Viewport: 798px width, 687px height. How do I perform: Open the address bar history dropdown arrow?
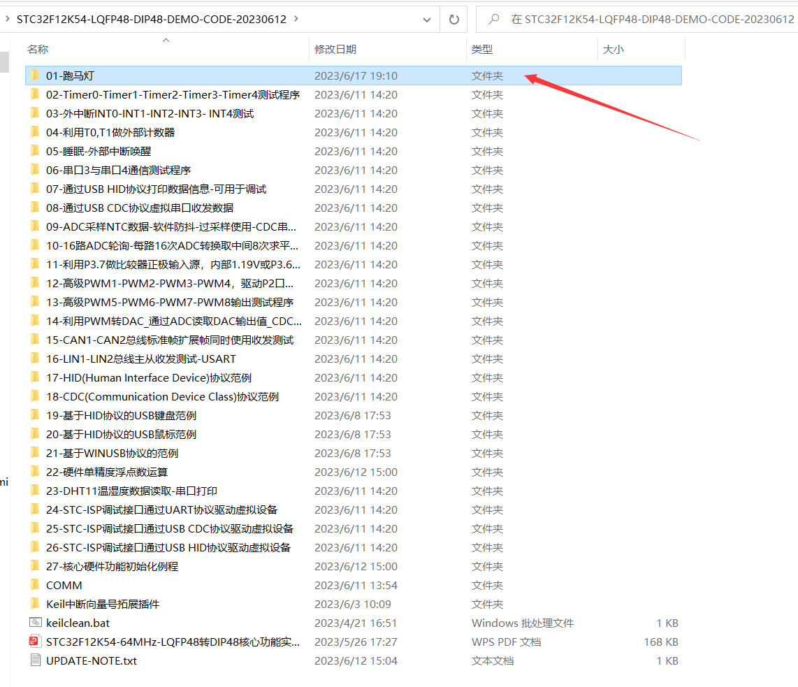click(x=427, y=20)
